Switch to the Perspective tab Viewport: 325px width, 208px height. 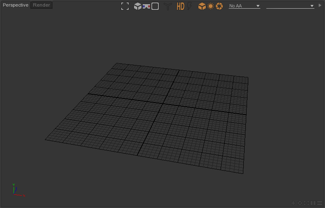(x=16, y=5)
